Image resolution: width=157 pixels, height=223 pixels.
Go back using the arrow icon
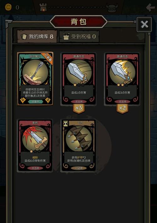(x=150, y=7)
